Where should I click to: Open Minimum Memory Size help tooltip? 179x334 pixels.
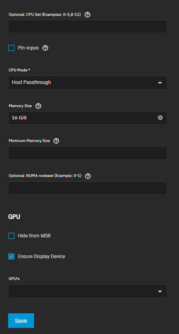(56, 141)
